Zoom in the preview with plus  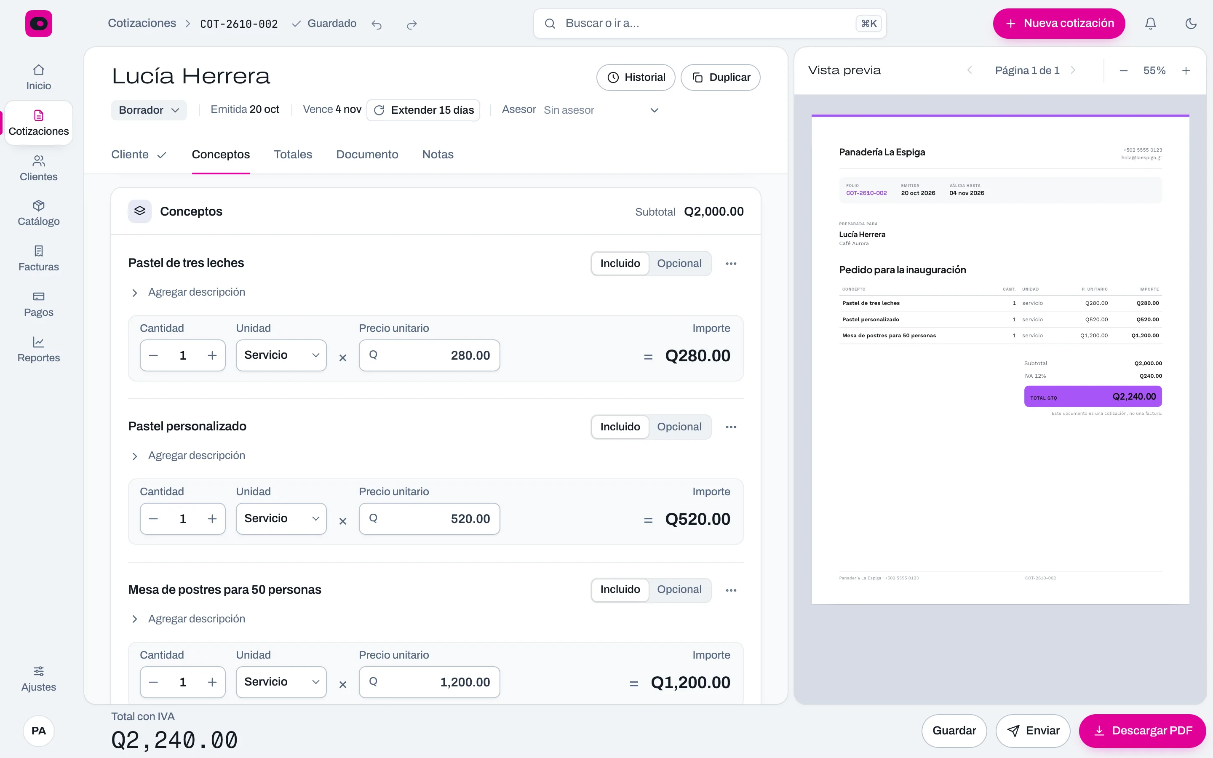1186,71
